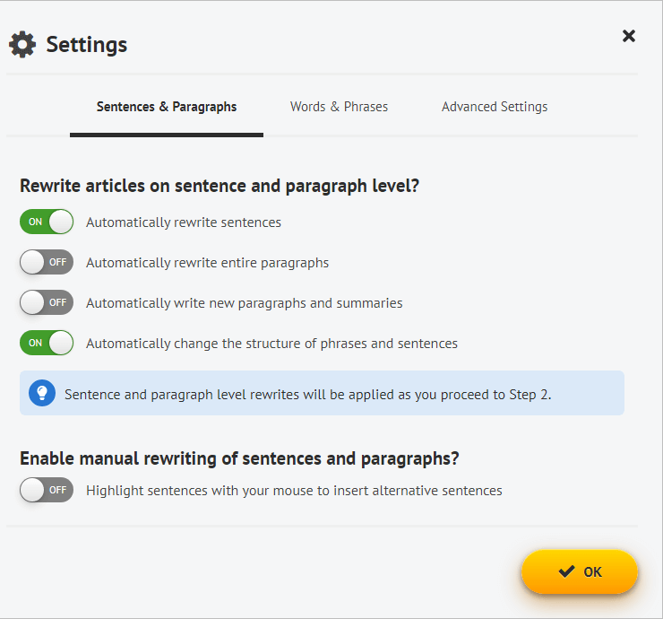The width and height of the screenshot is (663, 619).
Task: Open the Advanced Settings tab
Action: (495, 107)
